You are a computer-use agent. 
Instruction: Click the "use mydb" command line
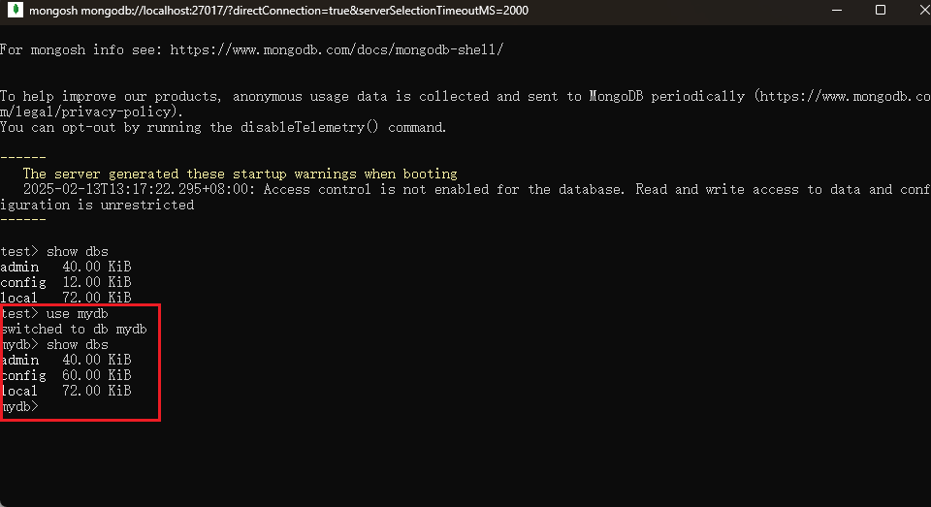(54, 314)
